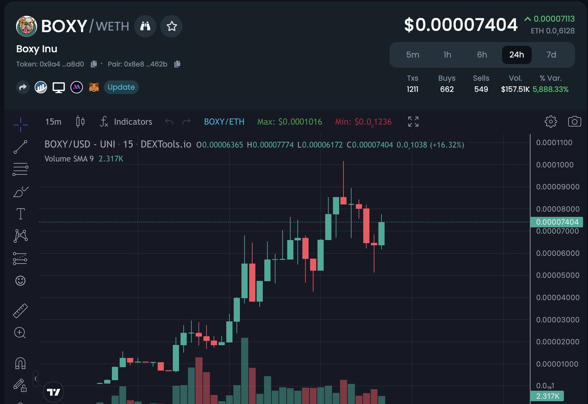Copy the Token address
Screen dimensions: 588x404
click(94, 64)
